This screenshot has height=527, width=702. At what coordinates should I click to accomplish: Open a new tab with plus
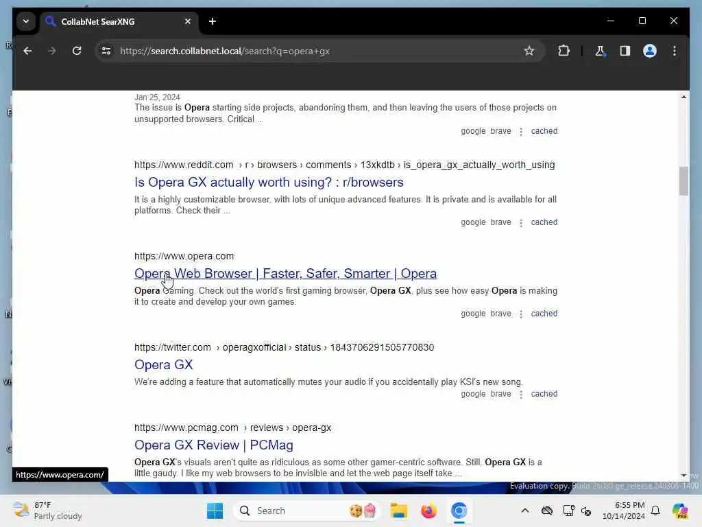coord(213,21)
